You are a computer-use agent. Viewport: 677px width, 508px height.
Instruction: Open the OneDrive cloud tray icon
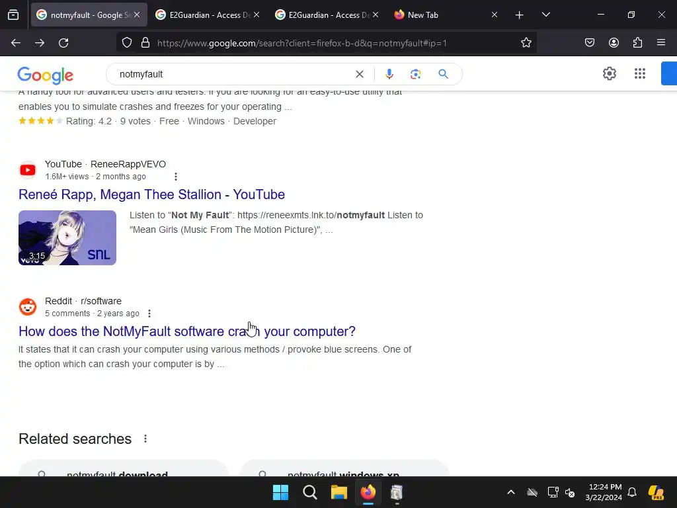[532, 492]
